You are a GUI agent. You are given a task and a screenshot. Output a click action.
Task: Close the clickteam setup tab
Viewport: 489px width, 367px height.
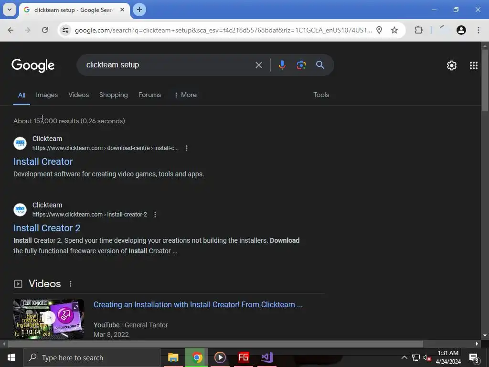pos(122,10)
